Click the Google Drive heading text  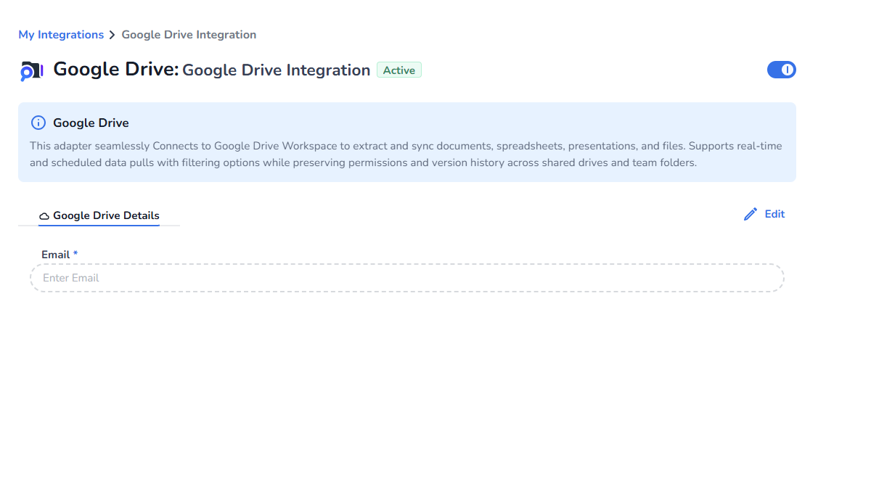[x=115, y=70]
